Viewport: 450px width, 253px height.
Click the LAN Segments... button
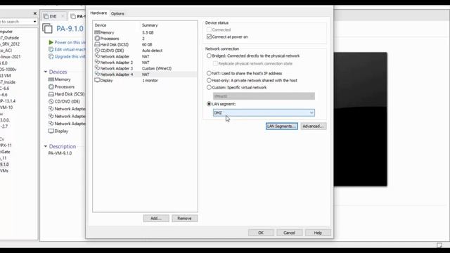[281, 126]
